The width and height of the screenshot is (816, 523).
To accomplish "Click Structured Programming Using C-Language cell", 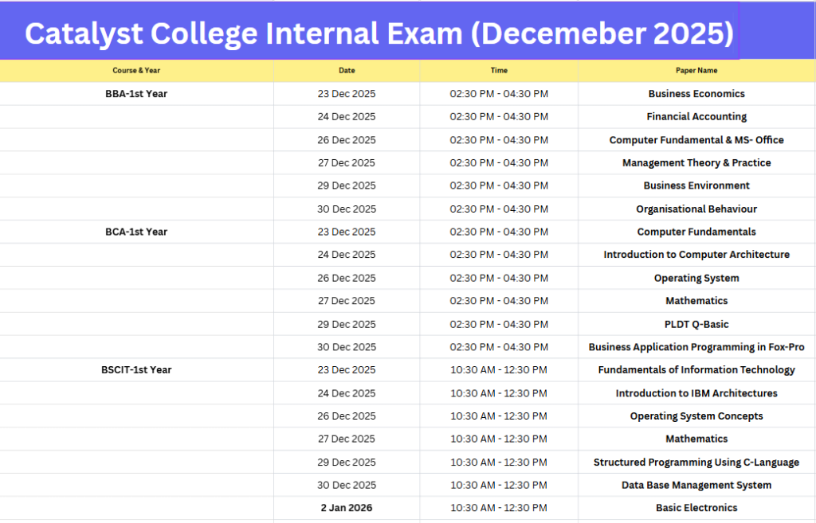I will click(696, 463).
